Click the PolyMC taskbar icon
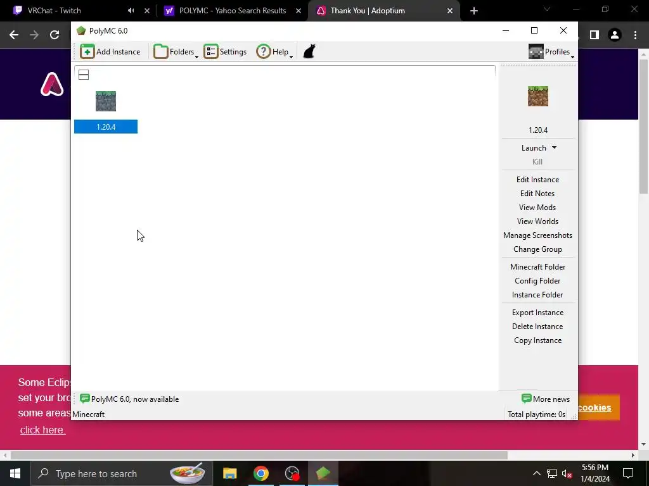Screen dimensions: 649x486 pyautogui.click(x=323, y=473)
